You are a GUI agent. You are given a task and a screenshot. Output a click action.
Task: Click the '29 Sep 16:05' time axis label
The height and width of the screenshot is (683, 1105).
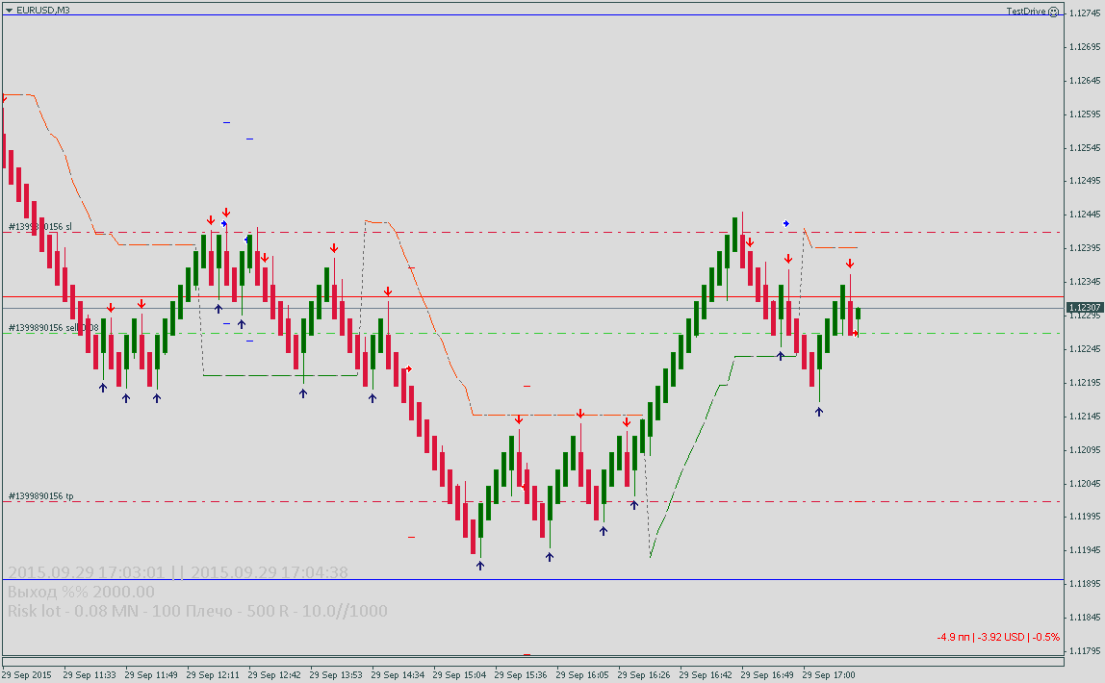coord(582,675)
